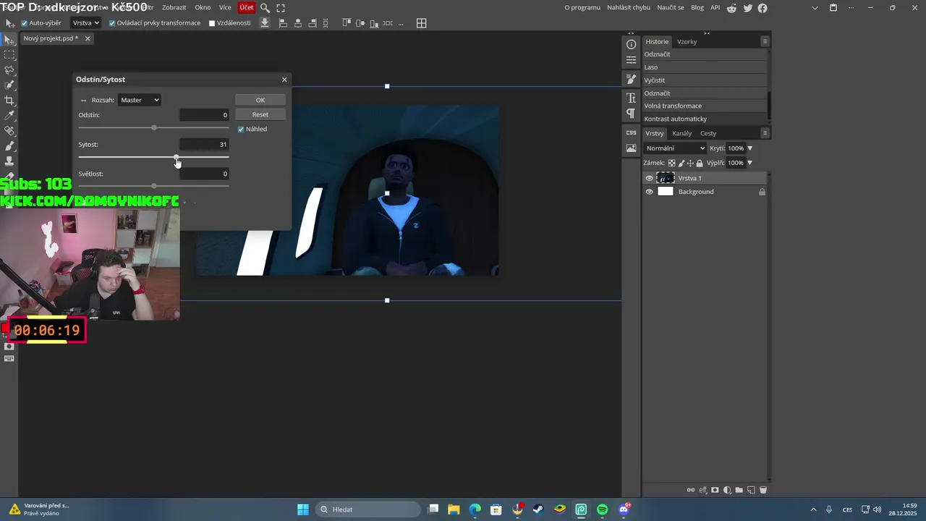926x521 pixels.
Task: Open the image thumbnail panel icon
Action: click(632, 148)
